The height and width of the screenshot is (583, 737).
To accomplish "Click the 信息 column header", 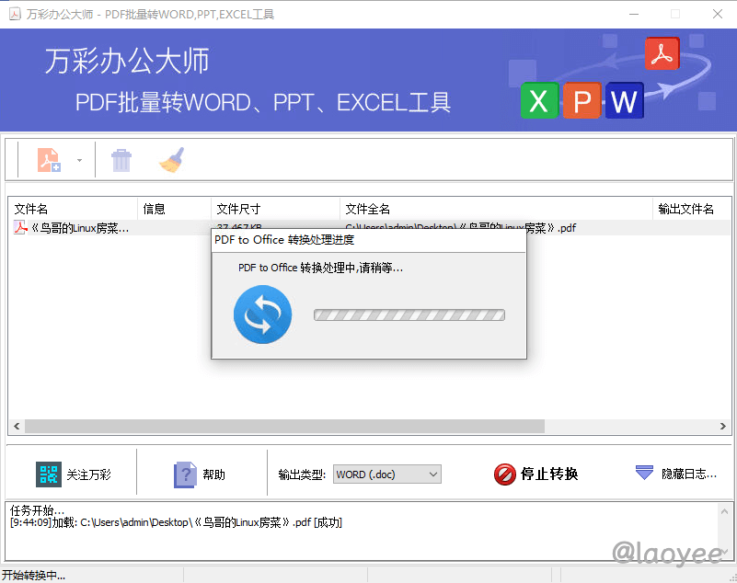I will [x=174, y=209].
